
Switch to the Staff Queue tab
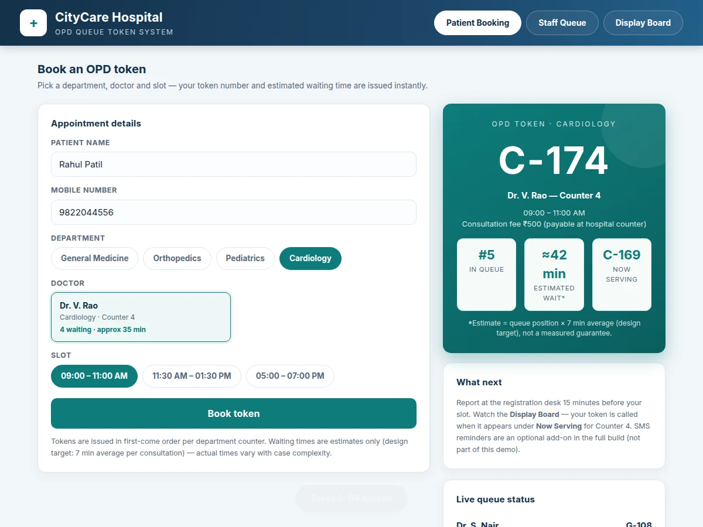pyautogui.click(x=562, y=23)
